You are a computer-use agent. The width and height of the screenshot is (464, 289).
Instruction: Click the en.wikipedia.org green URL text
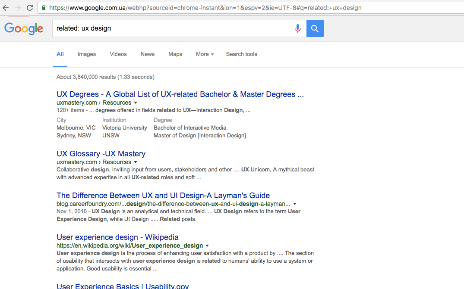click(x=129, y=245)
